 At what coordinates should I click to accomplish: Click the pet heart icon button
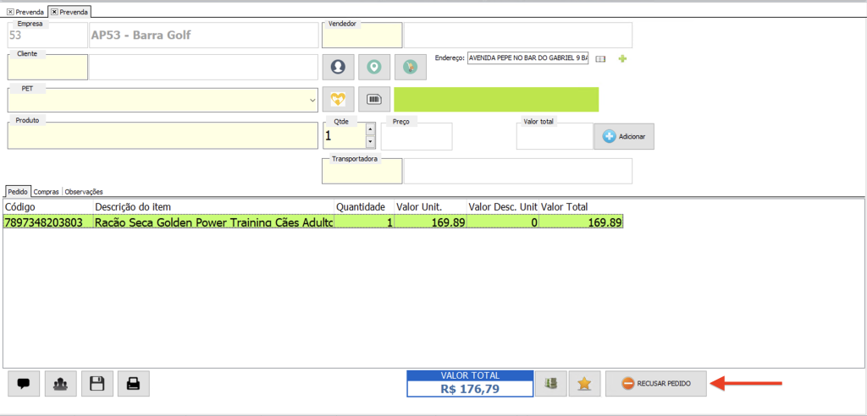point(339,99)
